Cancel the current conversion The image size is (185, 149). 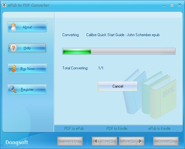[118, 86]
